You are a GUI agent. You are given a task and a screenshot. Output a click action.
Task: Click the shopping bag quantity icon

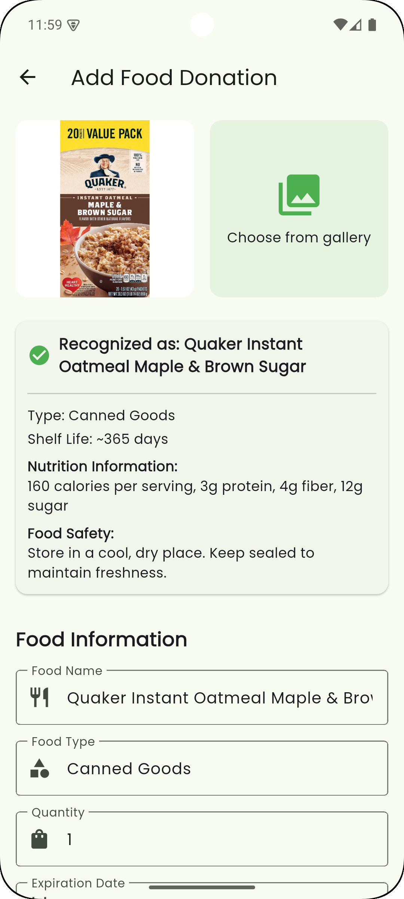(x=40, y=839)
